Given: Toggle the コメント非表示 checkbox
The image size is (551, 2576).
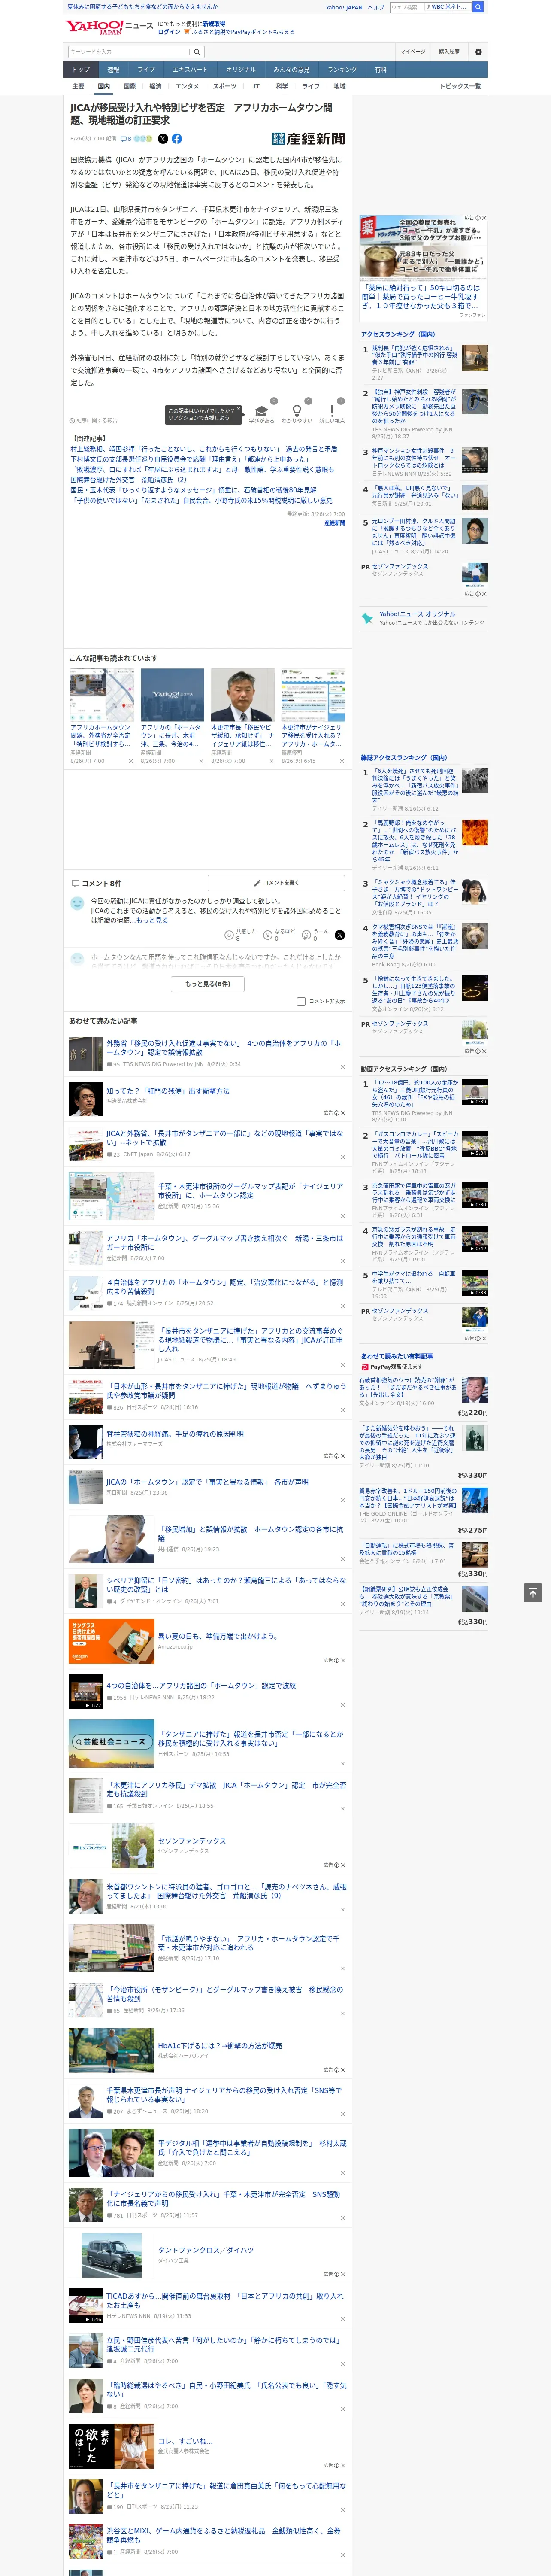Looking at the screenshot, I should click(301, 1001).
